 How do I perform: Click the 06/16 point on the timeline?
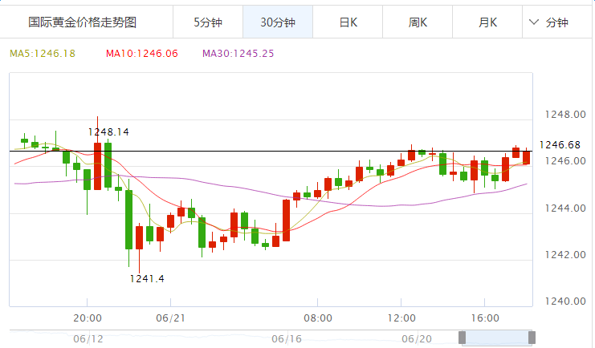tap(285, 338)
